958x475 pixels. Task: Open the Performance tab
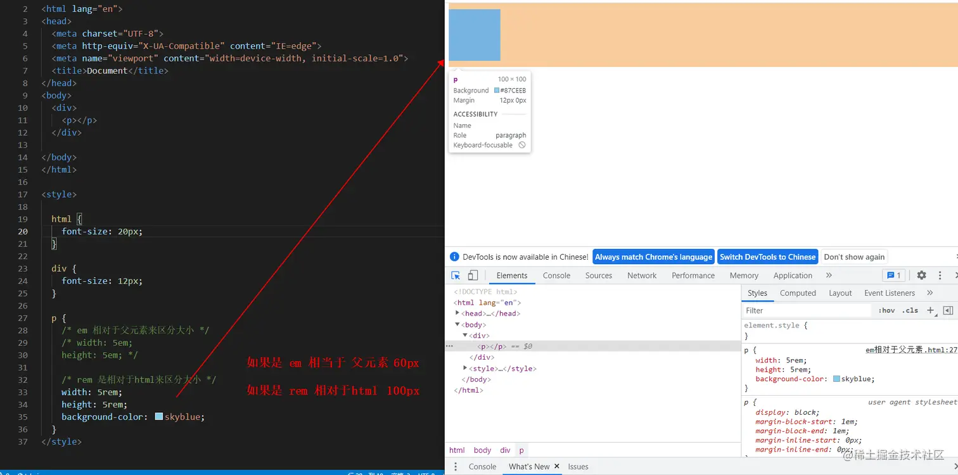(693, 275)
